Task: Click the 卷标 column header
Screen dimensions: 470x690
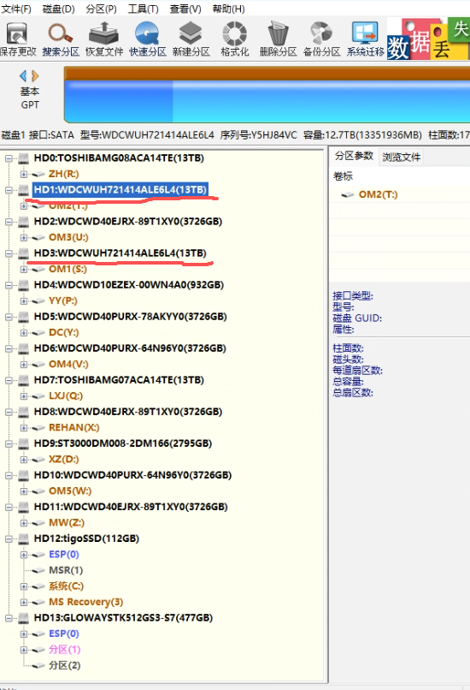Action: pos(343,176)
